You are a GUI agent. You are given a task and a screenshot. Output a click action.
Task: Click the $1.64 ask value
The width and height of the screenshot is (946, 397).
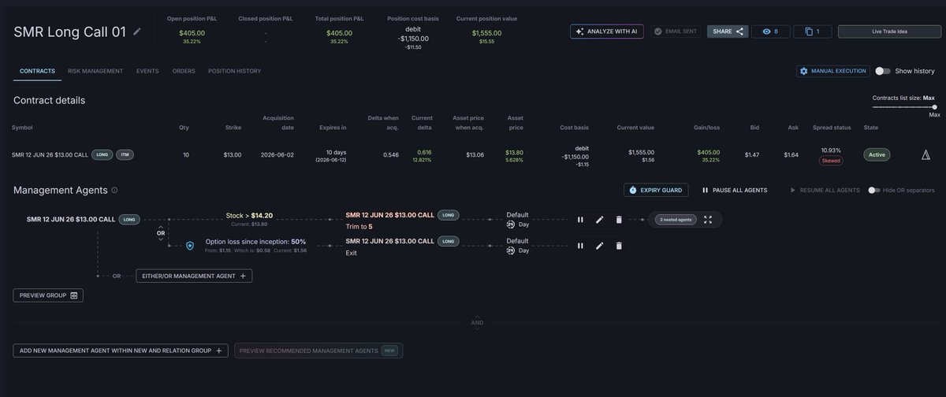[791, 155]
